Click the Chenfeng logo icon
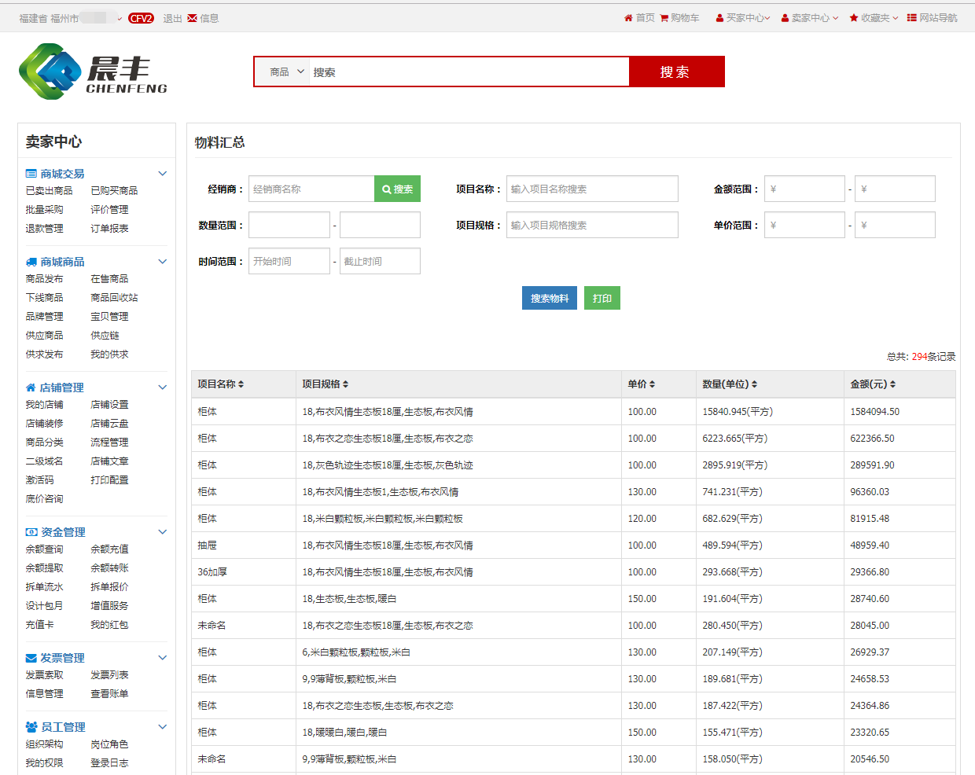The height and width of the screenshot is (775, 975). click(50, 72)
